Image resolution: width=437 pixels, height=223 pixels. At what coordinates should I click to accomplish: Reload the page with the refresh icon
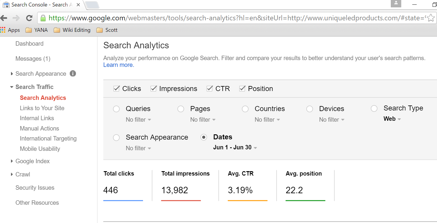pos(29,18)
